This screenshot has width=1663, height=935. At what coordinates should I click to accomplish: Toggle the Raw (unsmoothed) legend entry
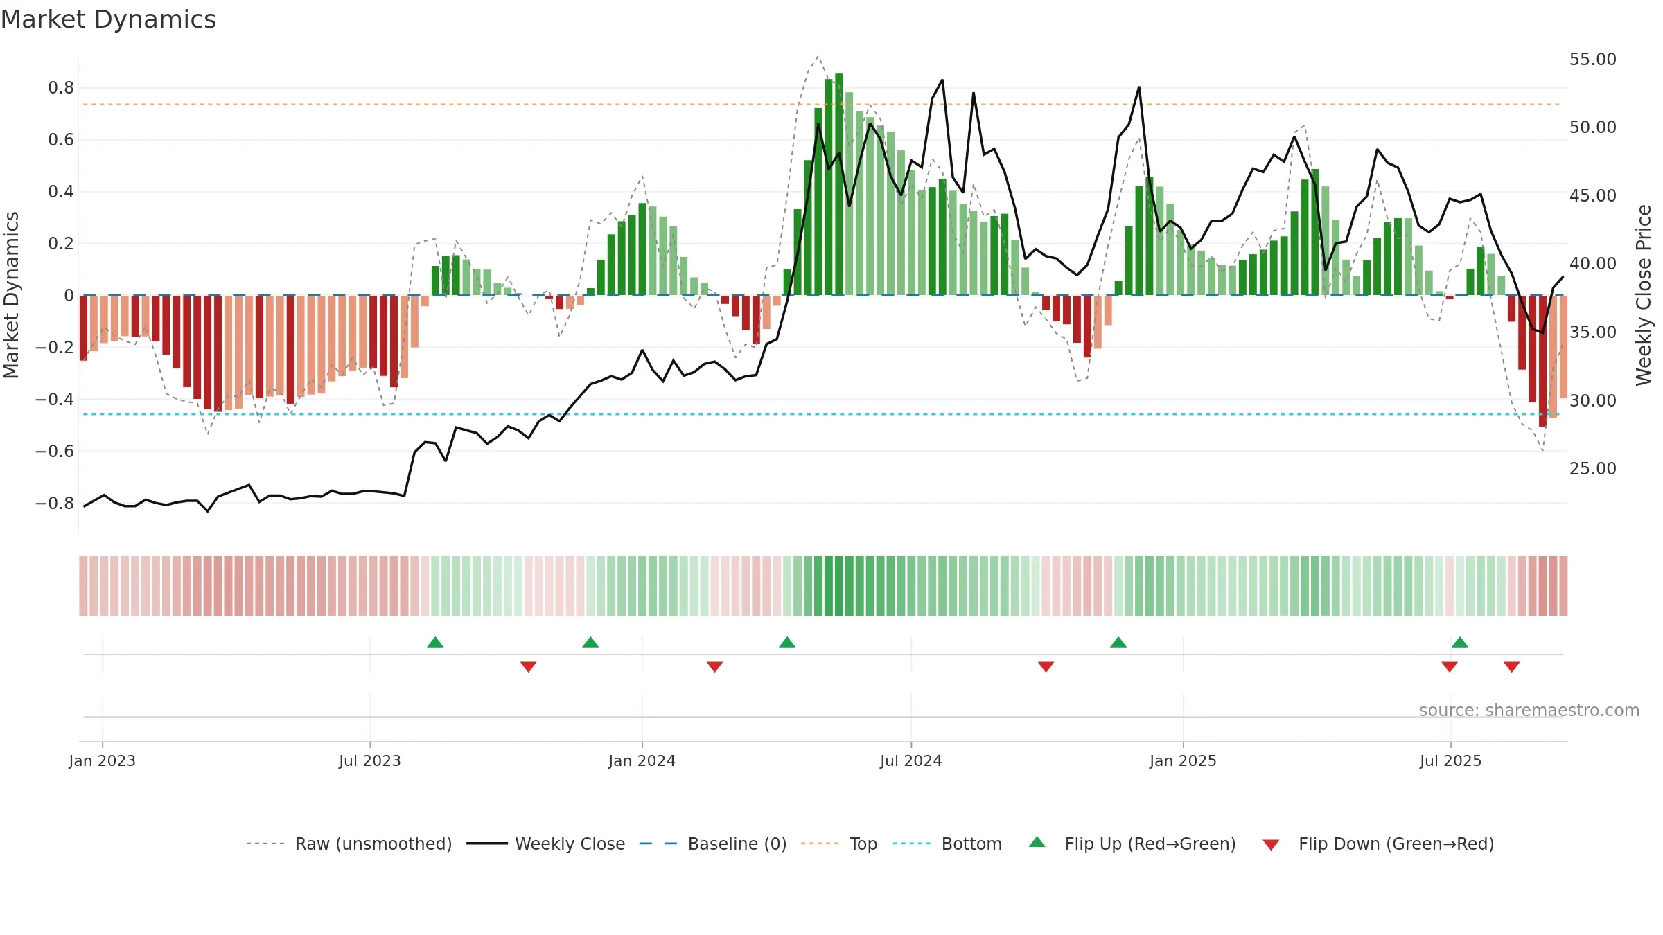click(x=349, y=844)
